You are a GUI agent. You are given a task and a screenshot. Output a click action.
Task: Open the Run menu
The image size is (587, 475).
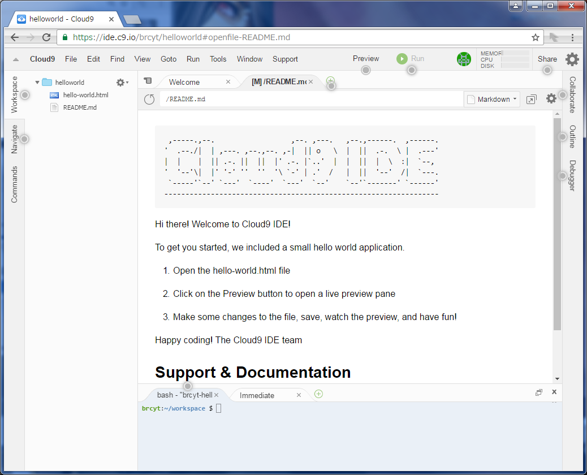coord(193,59)
